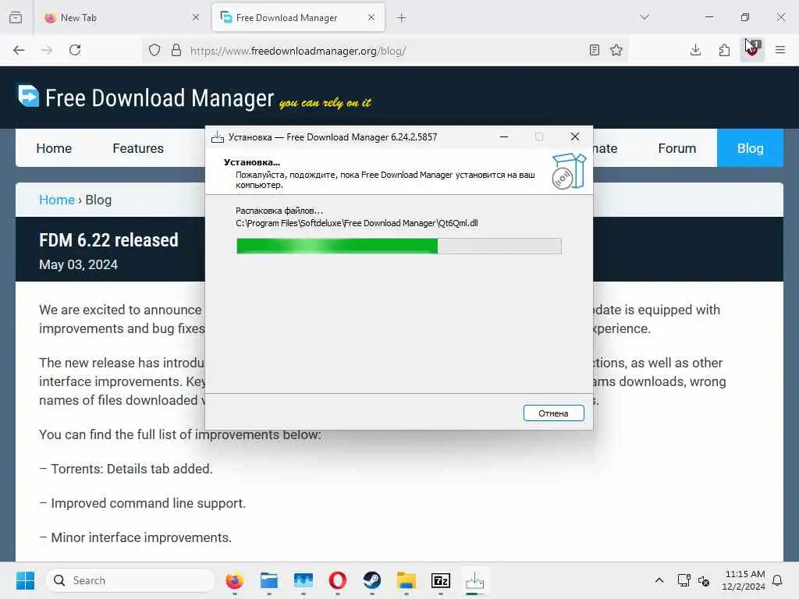Open Firefox from the taskbar

click(x=234, y=580)
